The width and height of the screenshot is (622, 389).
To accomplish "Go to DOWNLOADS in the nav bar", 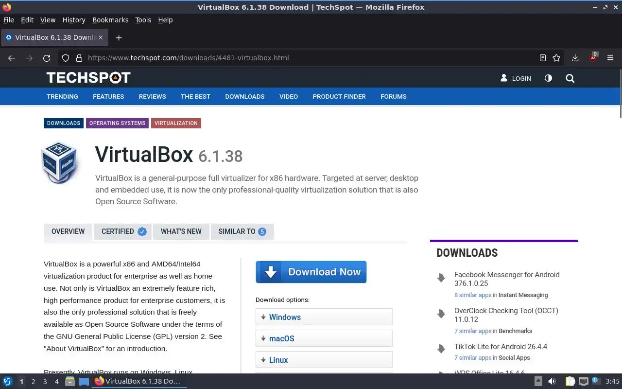I will [x=245, y=96].
